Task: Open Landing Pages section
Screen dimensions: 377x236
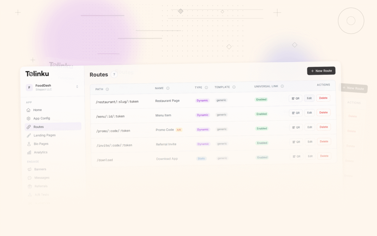Action: (x=44, y=135)
